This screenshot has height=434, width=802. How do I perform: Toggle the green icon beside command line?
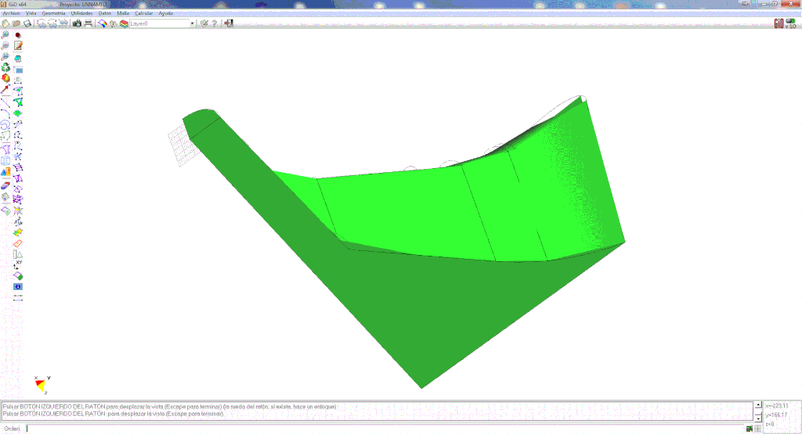point(749,429)
